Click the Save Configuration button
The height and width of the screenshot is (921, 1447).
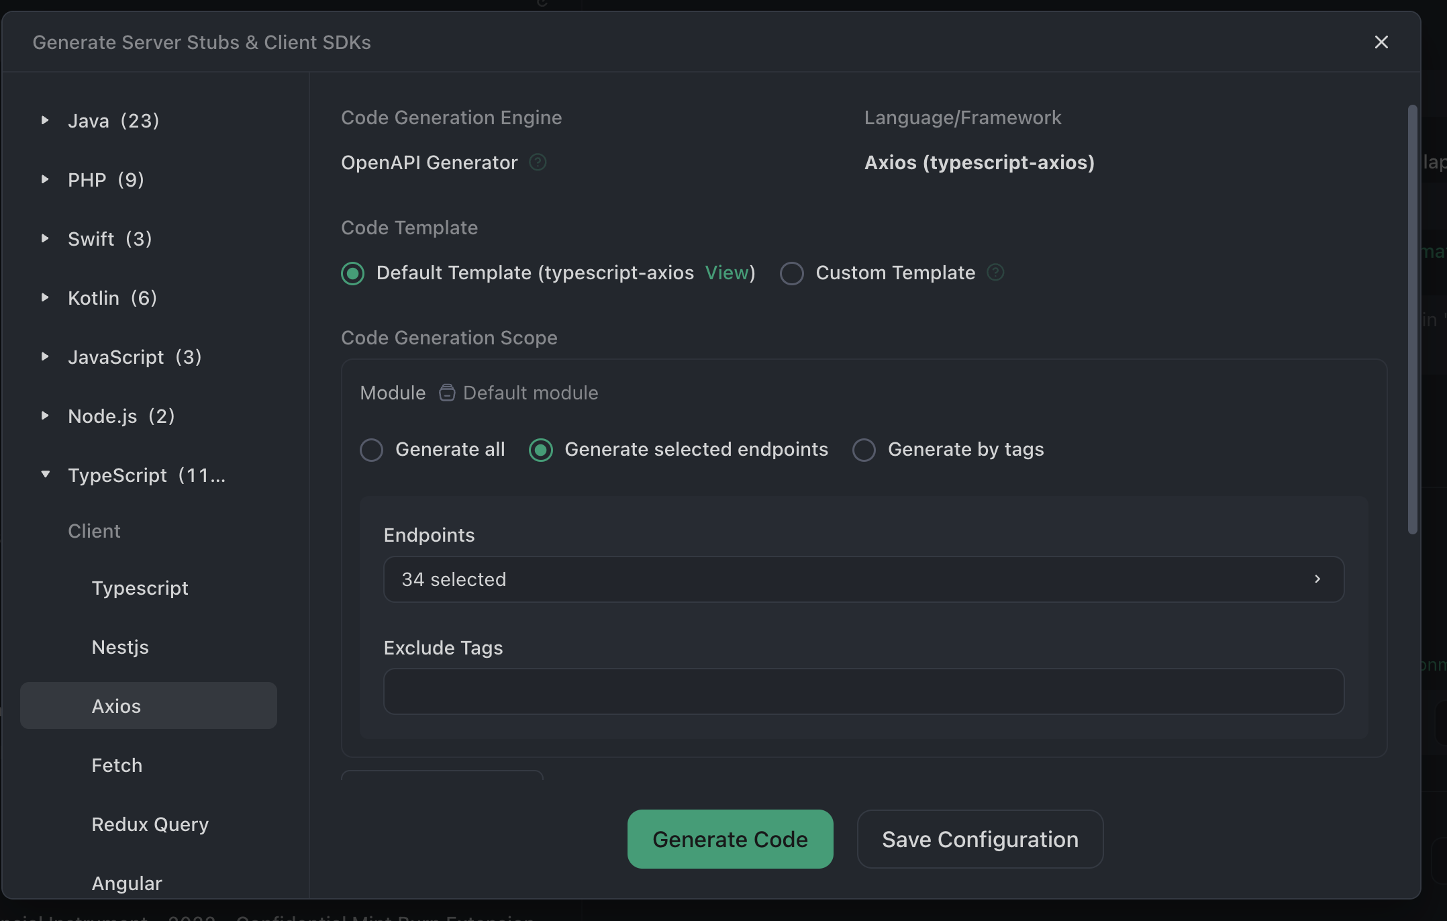pos(979,839)
